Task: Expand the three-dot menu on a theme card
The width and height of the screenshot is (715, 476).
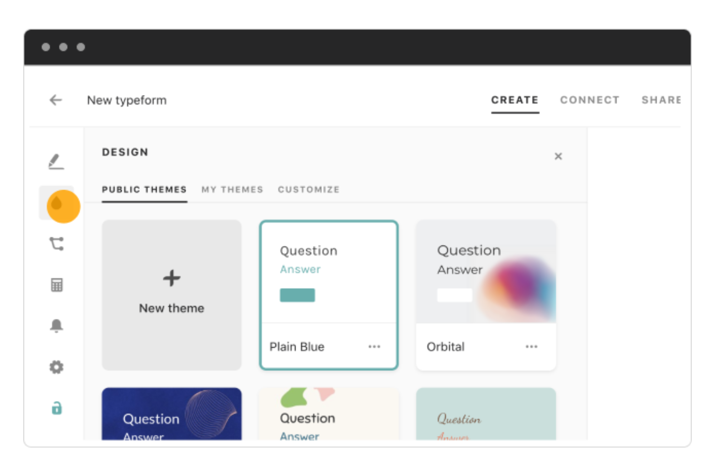Action: click(x=374, y=346)
